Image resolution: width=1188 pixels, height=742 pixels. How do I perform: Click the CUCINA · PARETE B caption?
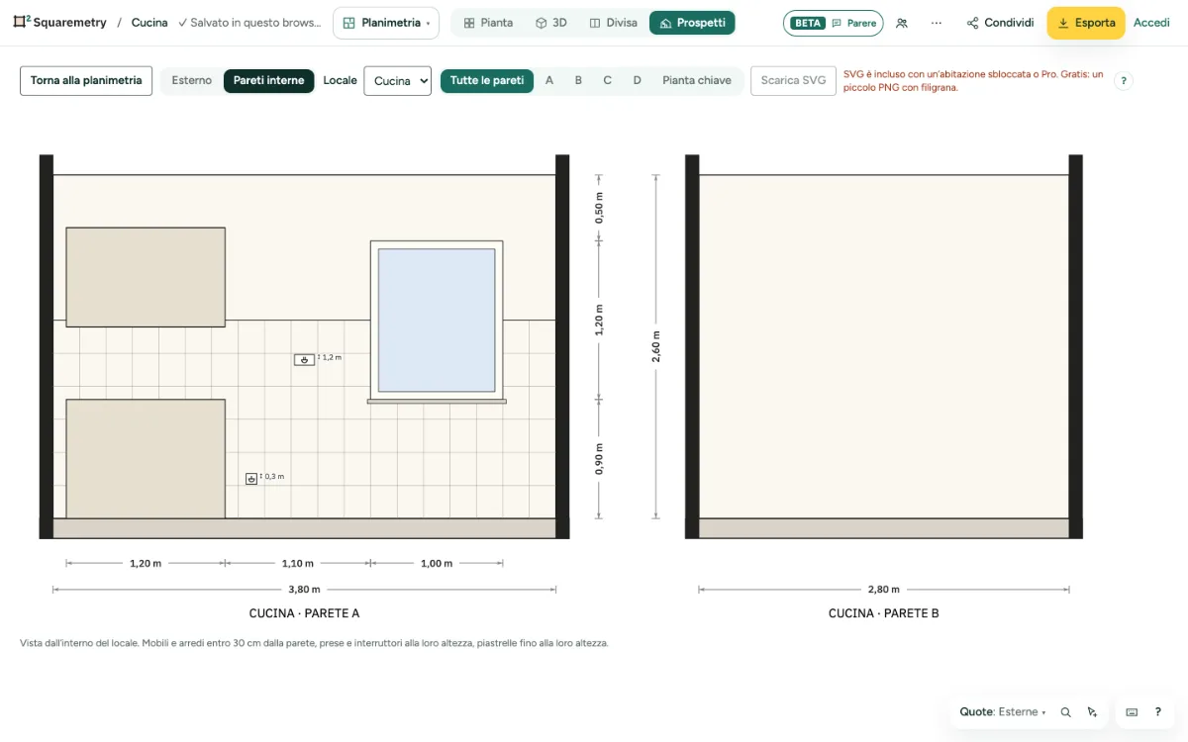(884, 613)
